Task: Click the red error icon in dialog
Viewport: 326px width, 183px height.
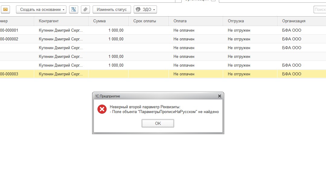Action: (102, 109)
